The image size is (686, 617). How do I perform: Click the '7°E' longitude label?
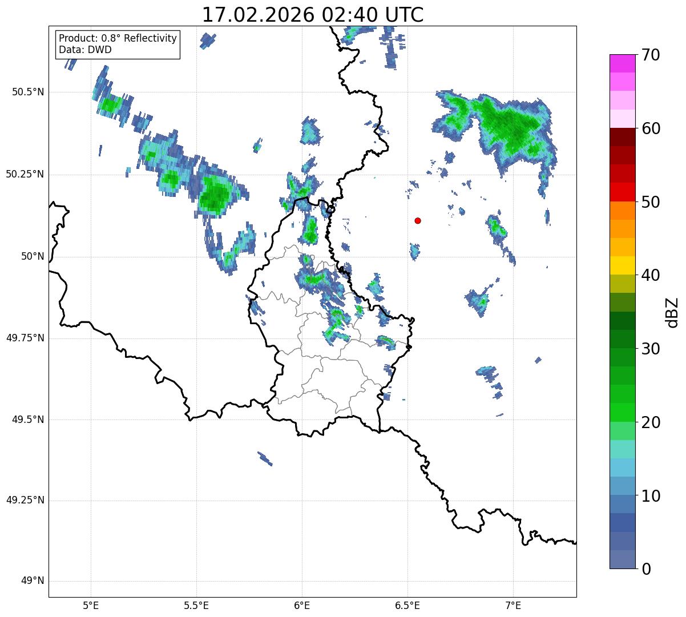pyautogui.click(x=513, y=606)
